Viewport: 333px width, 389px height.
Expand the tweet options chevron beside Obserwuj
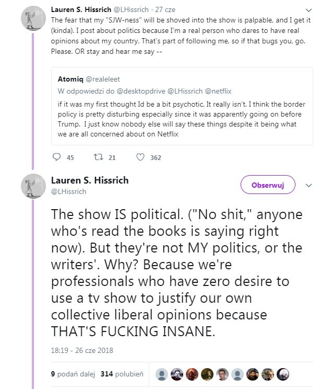(308, 185)
